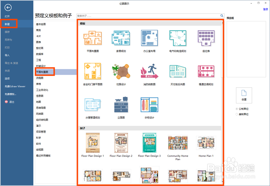Viewport: 270px width, 186px height.
Task: Select the 美制单位 radio button
Action: point(237,114)
